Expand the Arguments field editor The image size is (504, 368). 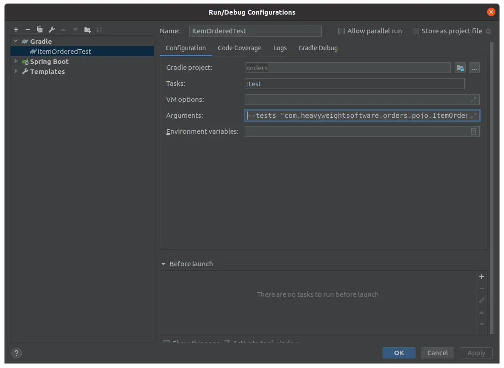click(x=473, y=116)
